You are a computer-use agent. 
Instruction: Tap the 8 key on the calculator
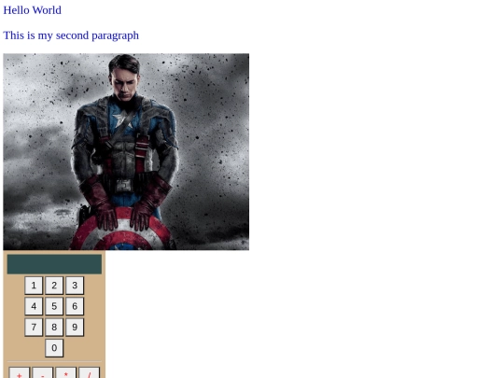coord(54,328)
